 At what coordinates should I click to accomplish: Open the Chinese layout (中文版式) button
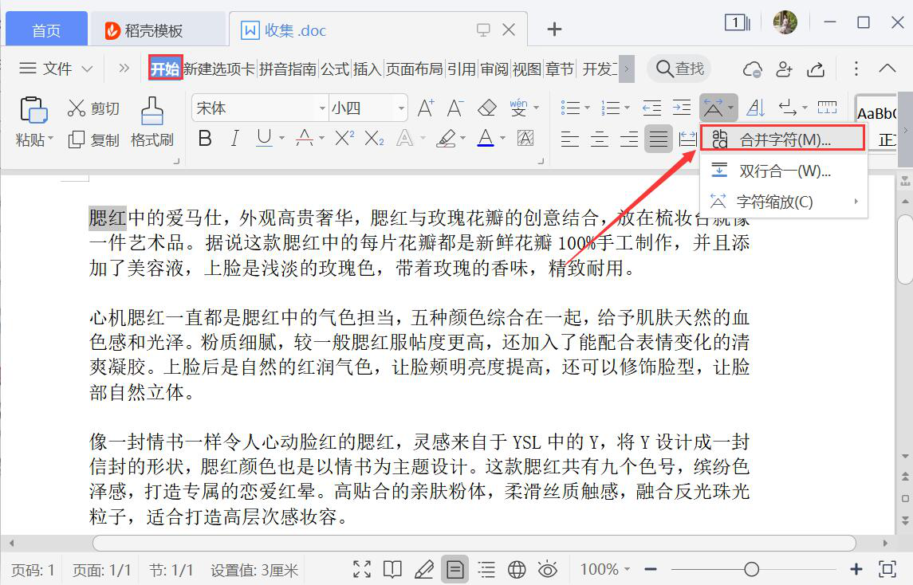tap(718, 108)
